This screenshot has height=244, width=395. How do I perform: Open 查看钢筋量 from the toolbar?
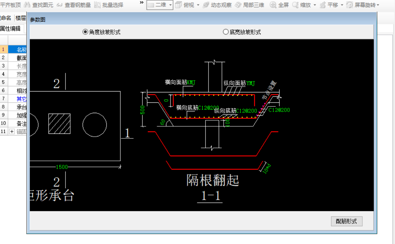click(73, 5)
